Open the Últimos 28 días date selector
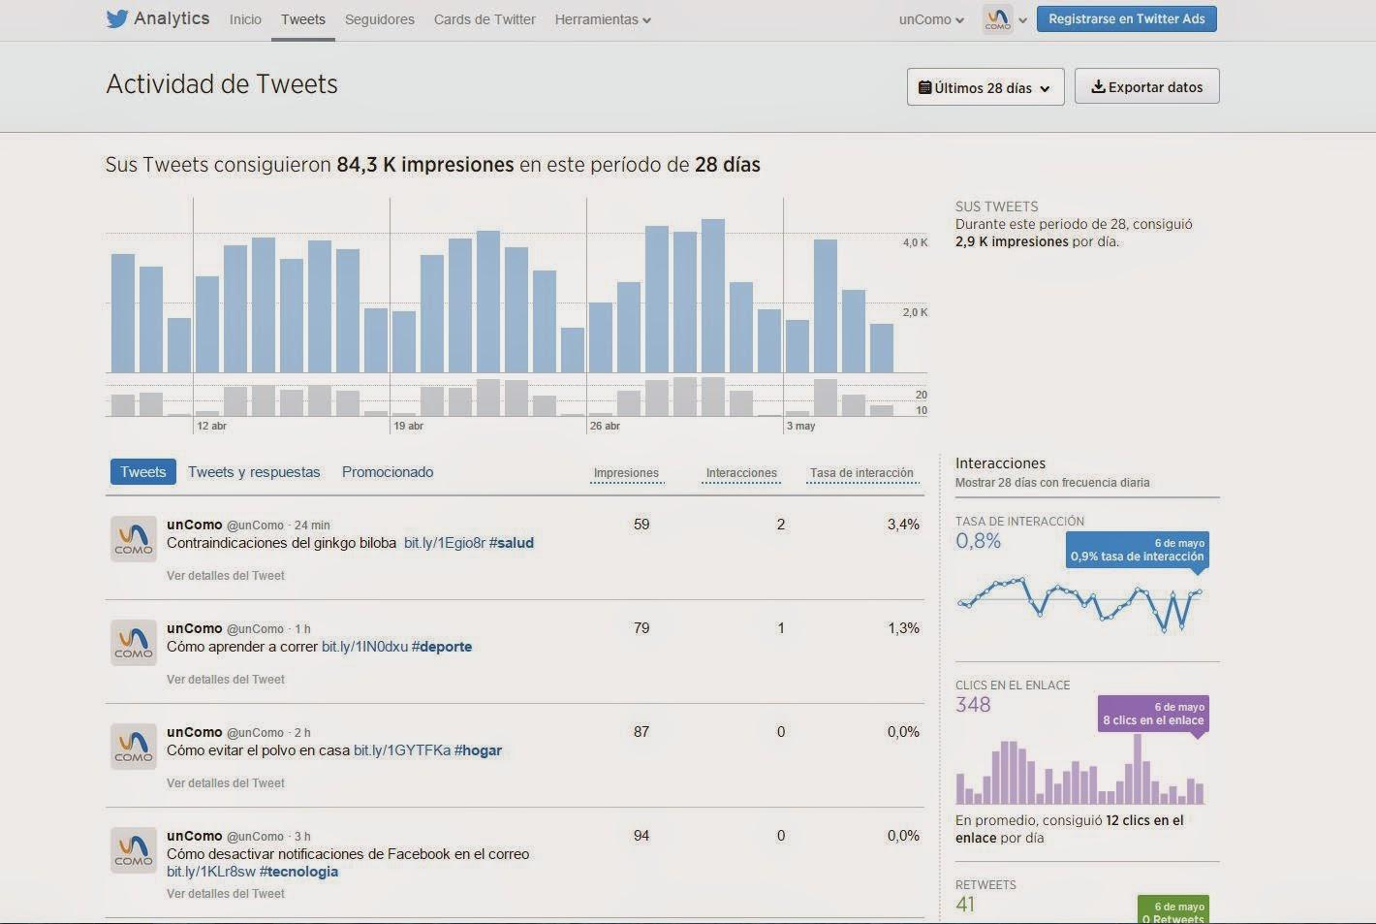 coord(985,87)
